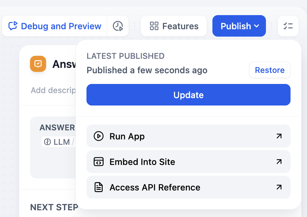Click the Add description field
The width and height of the screenshot is (307, 217).
pos(53,90)
